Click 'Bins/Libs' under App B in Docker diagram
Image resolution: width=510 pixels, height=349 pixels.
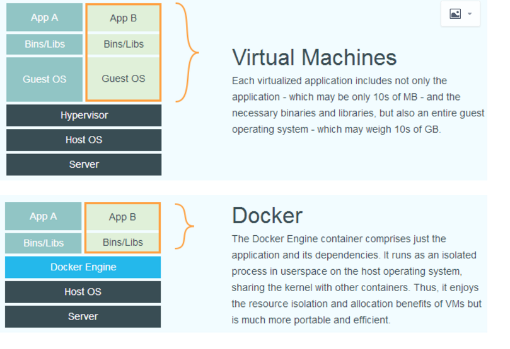122,242
